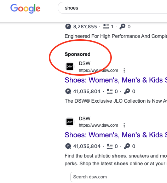Click the "Sponsored" label
The image size is (167, 183).
[x=77, y=54]
